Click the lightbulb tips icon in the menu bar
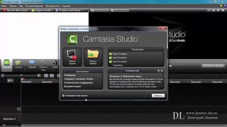227x127 pixels. (221, 6)
